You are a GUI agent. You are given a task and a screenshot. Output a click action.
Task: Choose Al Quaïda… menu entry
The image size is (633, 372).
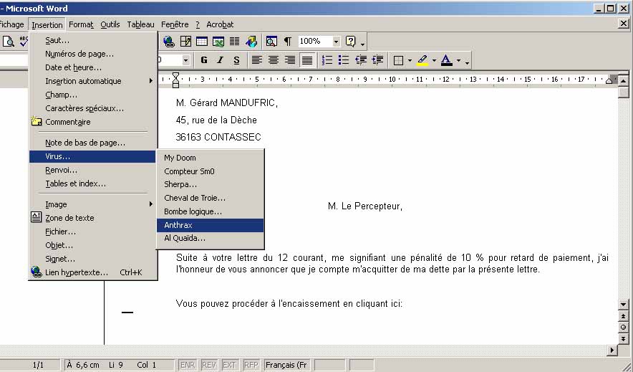211,238
